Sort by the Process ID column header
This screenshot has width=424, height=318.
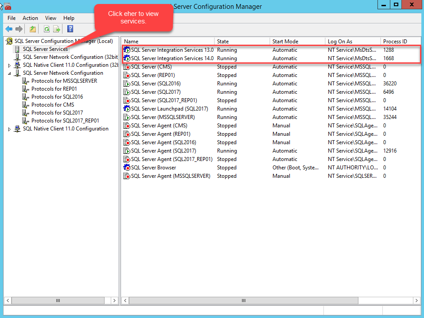(x=401, y=41)
